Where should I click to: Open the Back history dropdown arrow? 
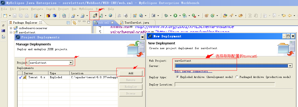pyautogui.click(x=294, y=16)
